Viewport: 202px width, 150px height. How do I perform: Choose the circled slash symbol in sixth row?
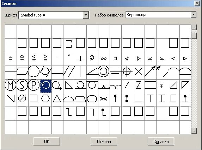click(22, 98)
